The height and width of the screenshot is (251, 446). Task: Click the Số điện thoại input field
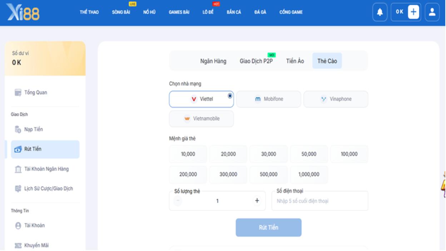tap(320, 201)
